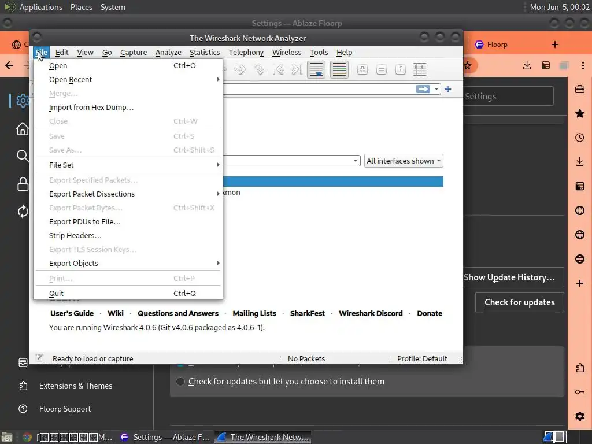592x444 pixels.
Task: Open the All interfaces shown dropdown
Action: point(404,161)
